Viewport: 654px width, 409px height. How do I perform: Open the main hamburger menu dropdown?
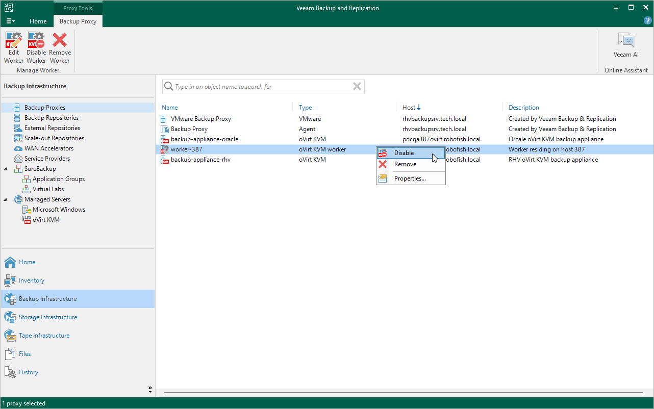pyautogui.click(x=10, y=21)
